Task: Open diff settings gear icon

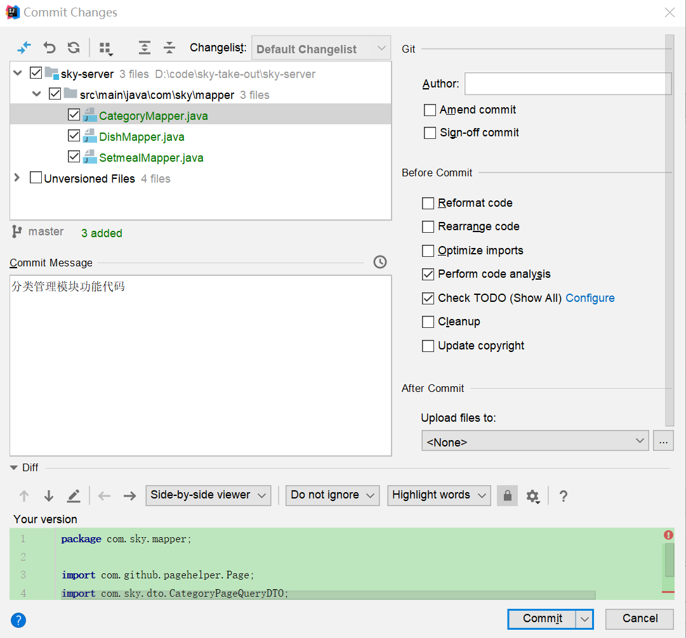Action: [x=533, y=496]
